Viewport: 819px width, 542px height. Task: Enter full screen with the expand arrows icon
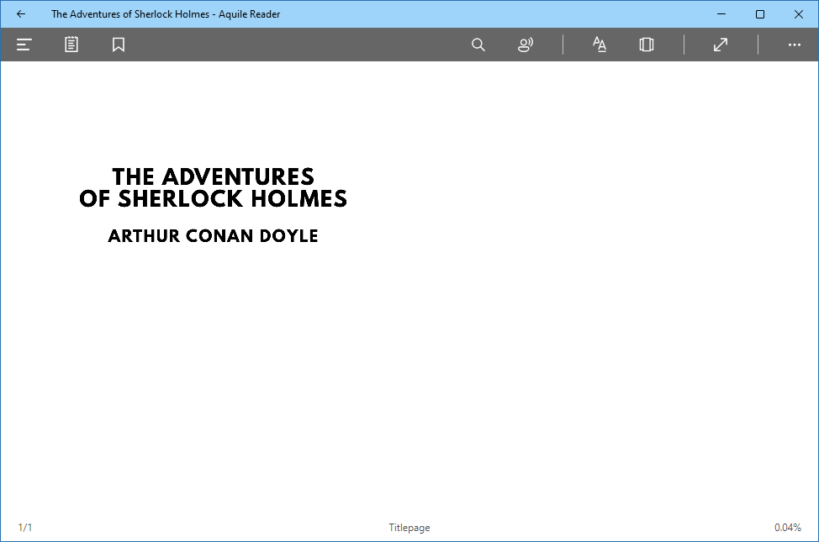pyautogui.click(x=721, y=45)
